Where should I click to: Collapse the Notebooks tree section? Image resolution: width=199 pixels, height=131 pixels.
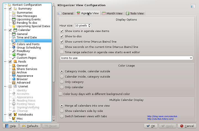[5, 114]
